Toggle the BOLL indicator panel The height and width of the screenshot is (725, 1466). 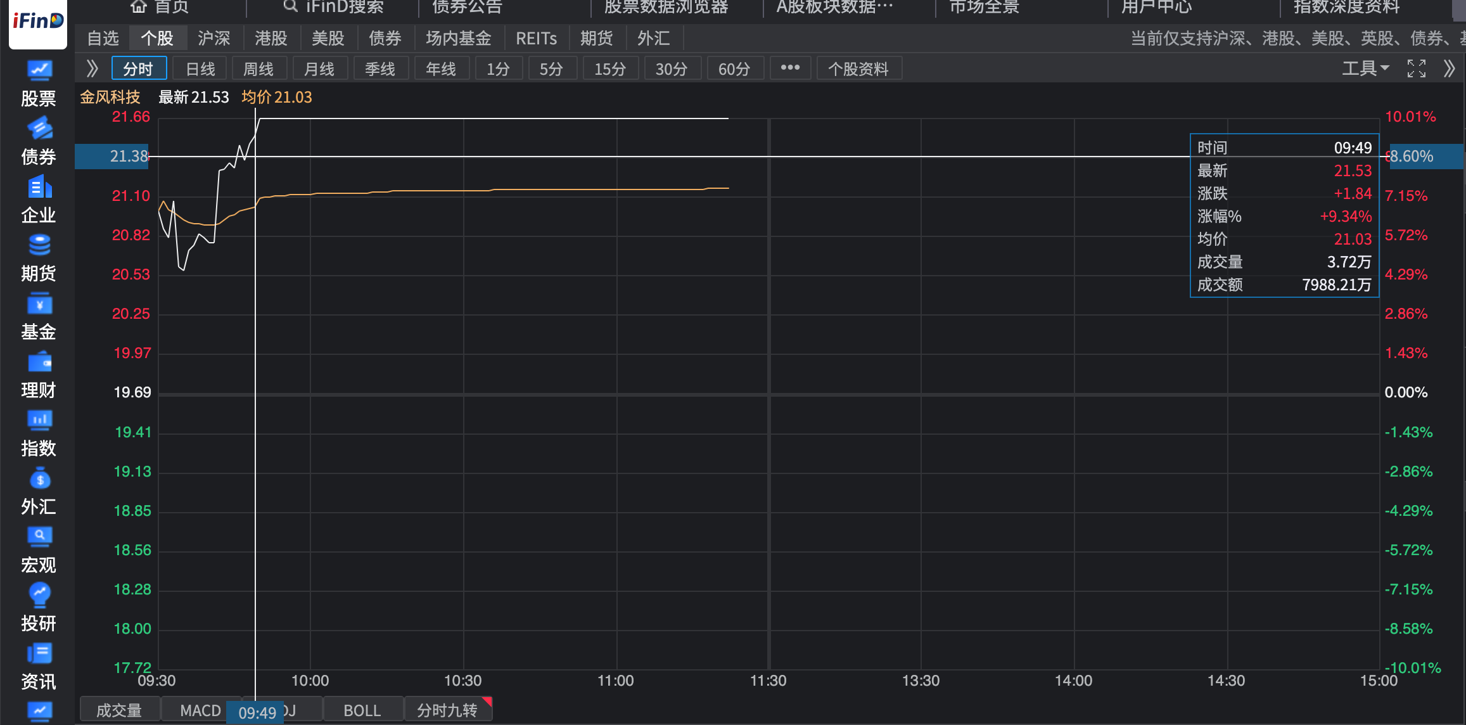[362, 710]
